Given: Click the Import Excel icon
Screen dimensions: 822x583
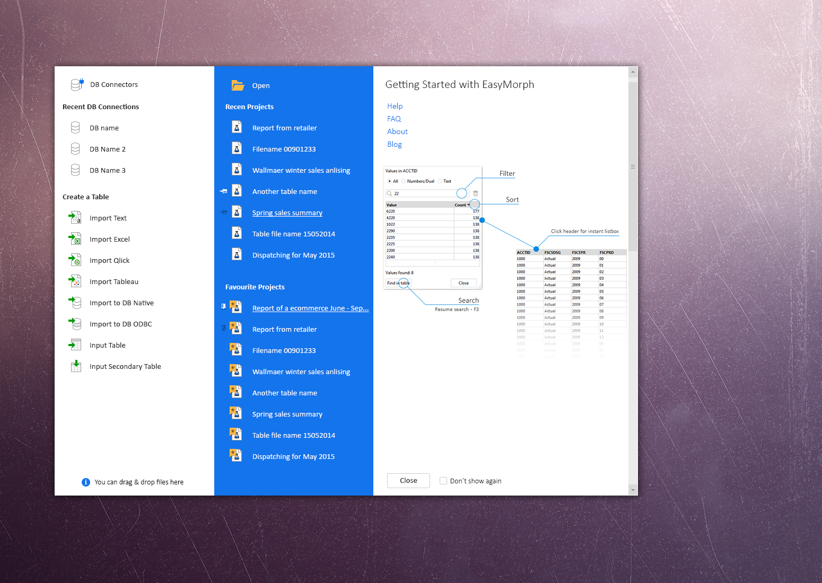Looking at the screenshot, I should pyautogui.click(x=75, y=238).
